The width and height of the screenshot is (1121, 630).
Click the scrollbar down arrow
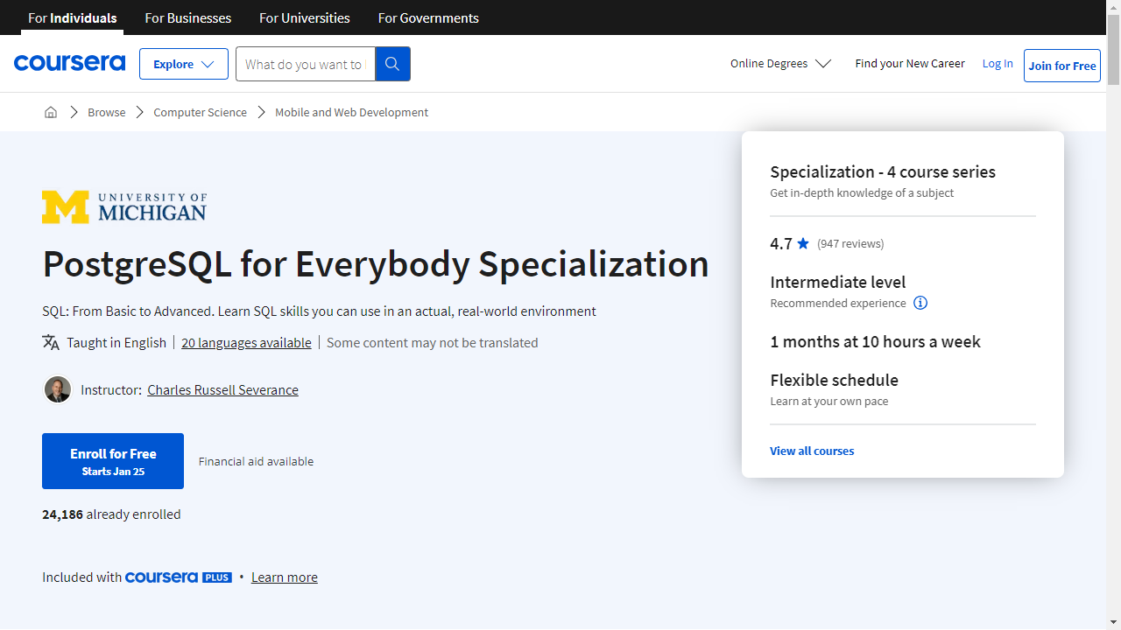(x=1113, y=623)
